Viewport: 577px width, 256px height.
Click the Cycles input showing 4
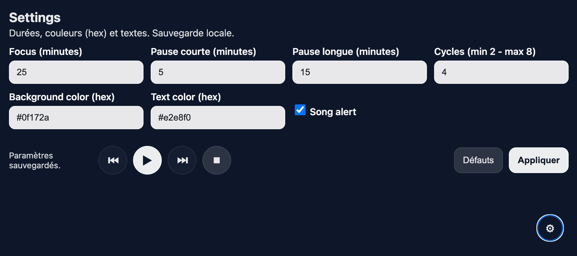click(x=501, y=72)
